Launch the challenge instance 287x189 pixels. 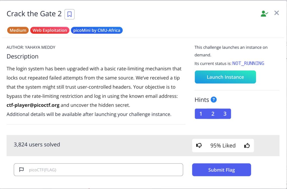pos(225,77)
